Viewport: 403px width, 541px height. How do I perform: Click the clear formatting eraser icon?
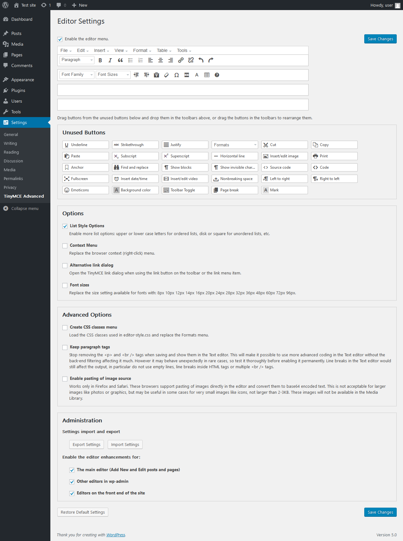coord(167,75)
